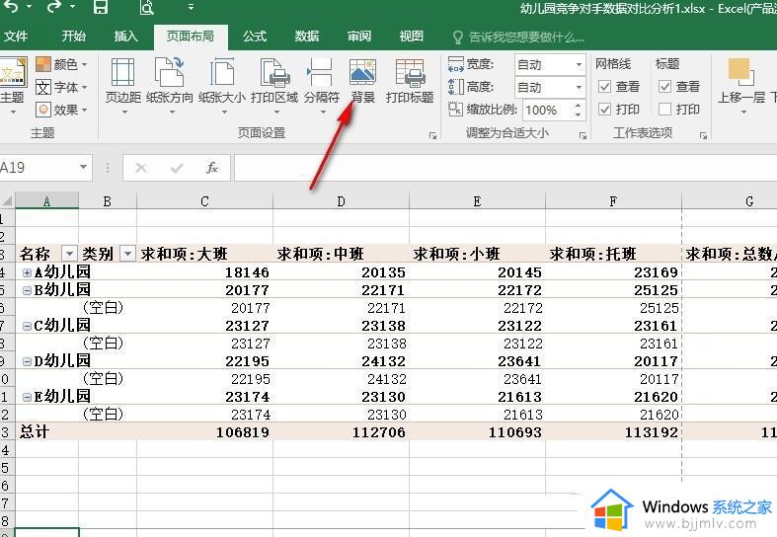Switch to the 公式 tab

click(255, 37)
